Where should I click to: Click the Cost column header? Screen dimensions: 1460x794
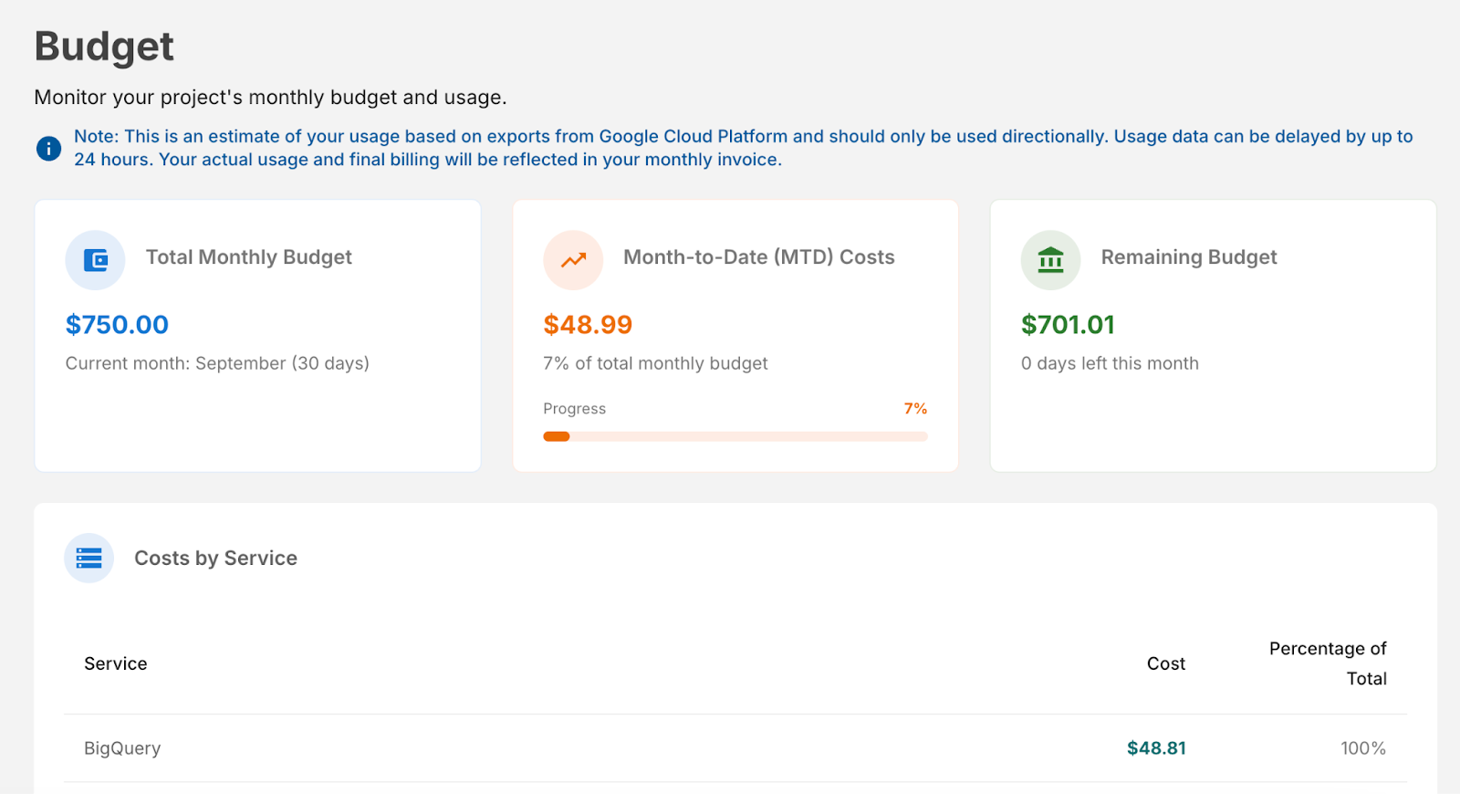click(x=1165, y=663)
